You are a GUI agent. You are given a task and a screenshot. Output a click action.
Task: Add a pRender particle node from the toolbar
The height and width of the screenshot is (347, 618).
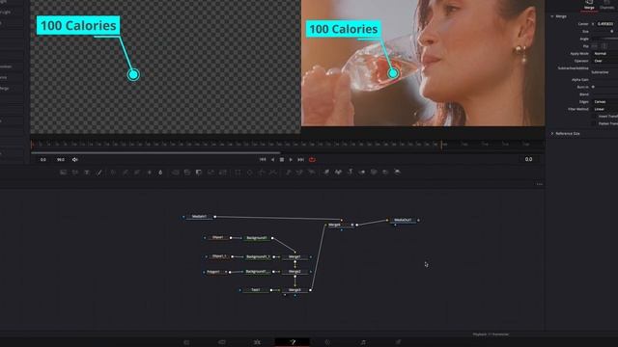[x=312, y=173]
